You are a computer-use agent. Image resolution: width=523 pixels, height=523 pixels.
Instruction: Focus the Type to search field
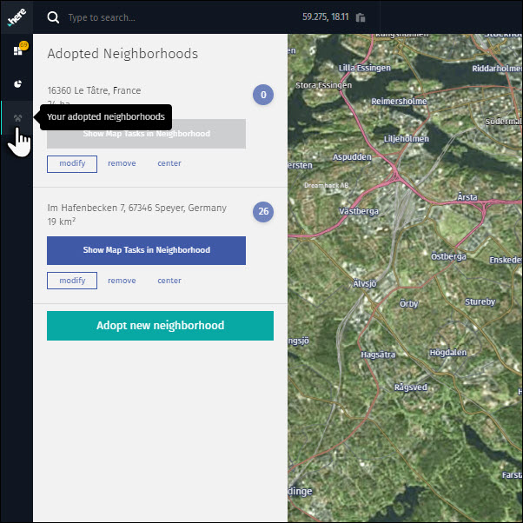(102, 17)
